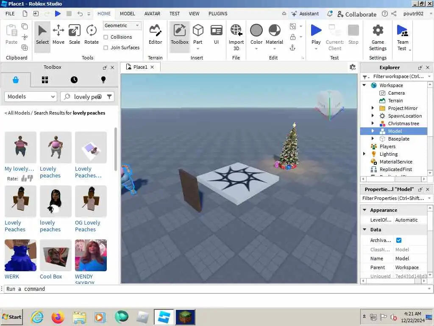Expand the SpawnLocation node

[373, 115]
